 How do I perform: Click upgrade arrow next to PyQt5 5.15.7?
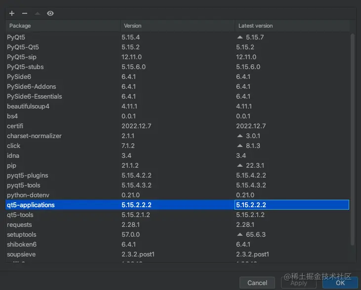(x=240, y=37)
